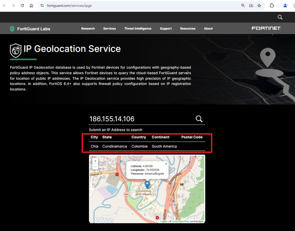
Task: Click the Universidad de la Sabana map label
Action: click(x=143, y=193)
